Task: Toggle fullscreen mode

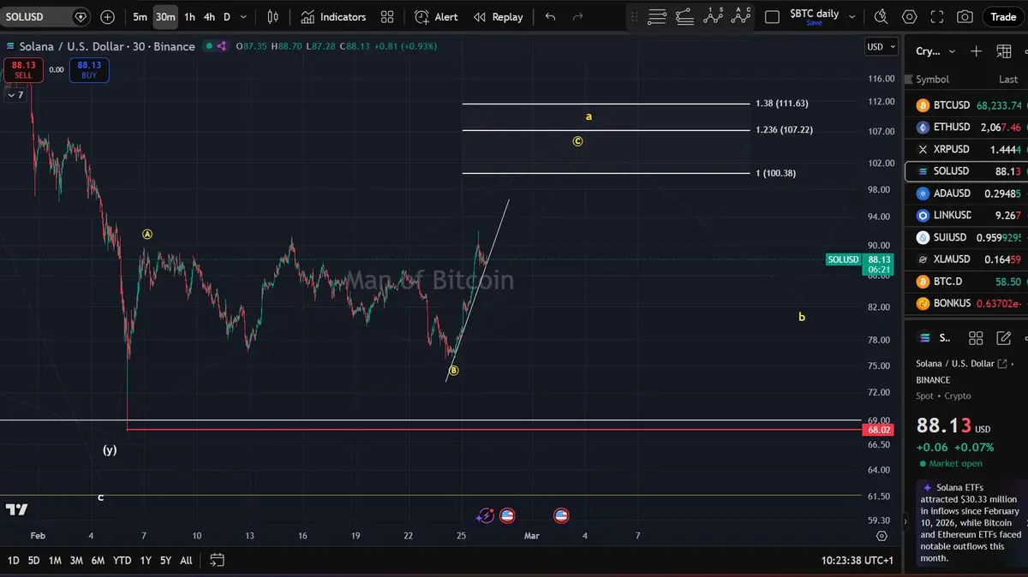Action: pos(937,16)
